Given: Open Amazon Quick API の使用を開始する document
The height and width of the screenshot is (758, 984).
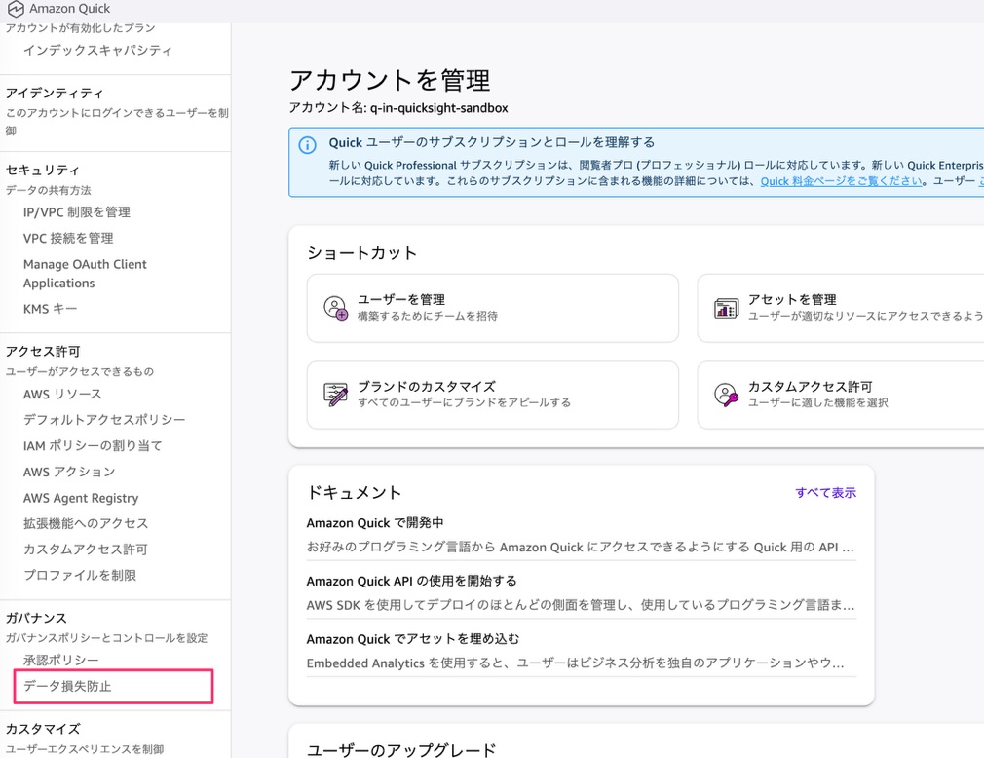Looking at the screenshot, I should coord(412,581).
